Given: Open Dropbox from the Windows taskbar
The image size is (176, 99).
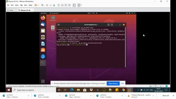Looking at the screenshot, I should (91, 90).
